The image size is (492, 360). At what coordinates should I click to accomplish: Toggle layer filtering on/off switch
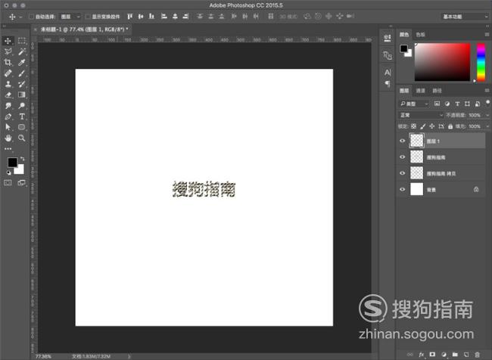487,103
